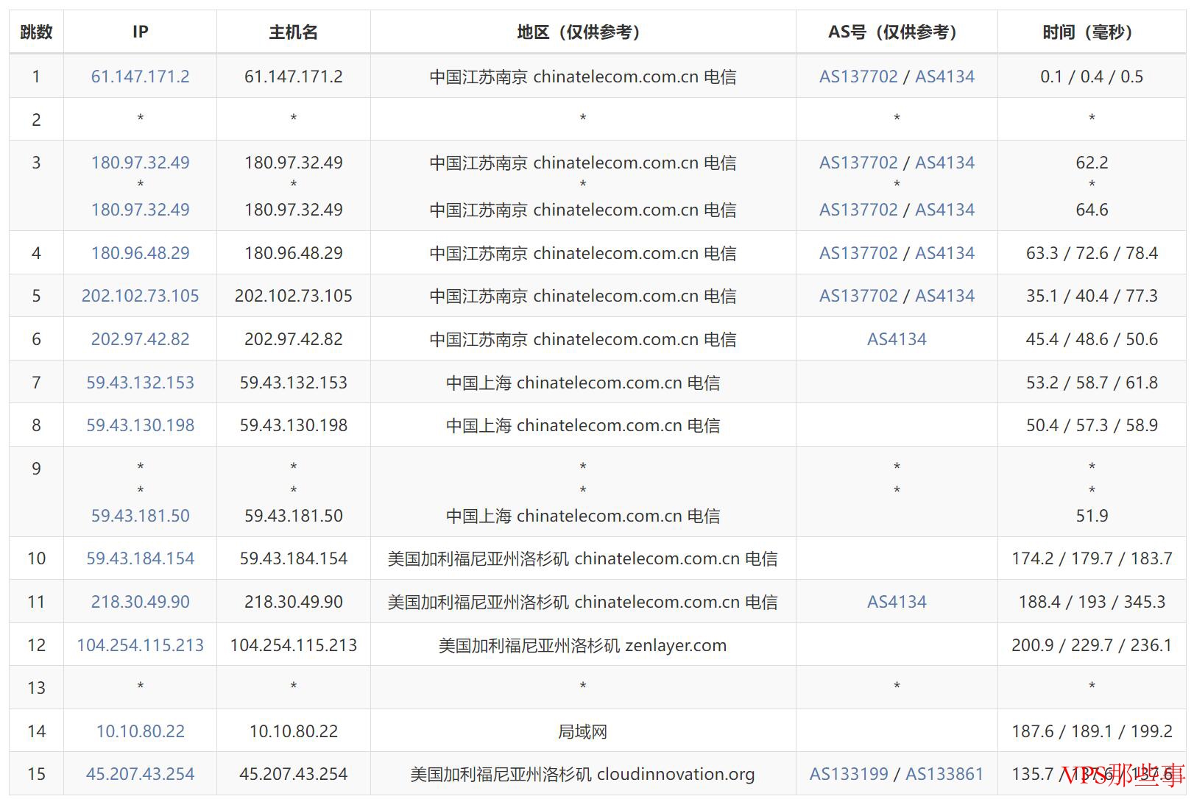Select hostname cell 202.97.42.82
The image size is (1194, 799).
[293, 339]
